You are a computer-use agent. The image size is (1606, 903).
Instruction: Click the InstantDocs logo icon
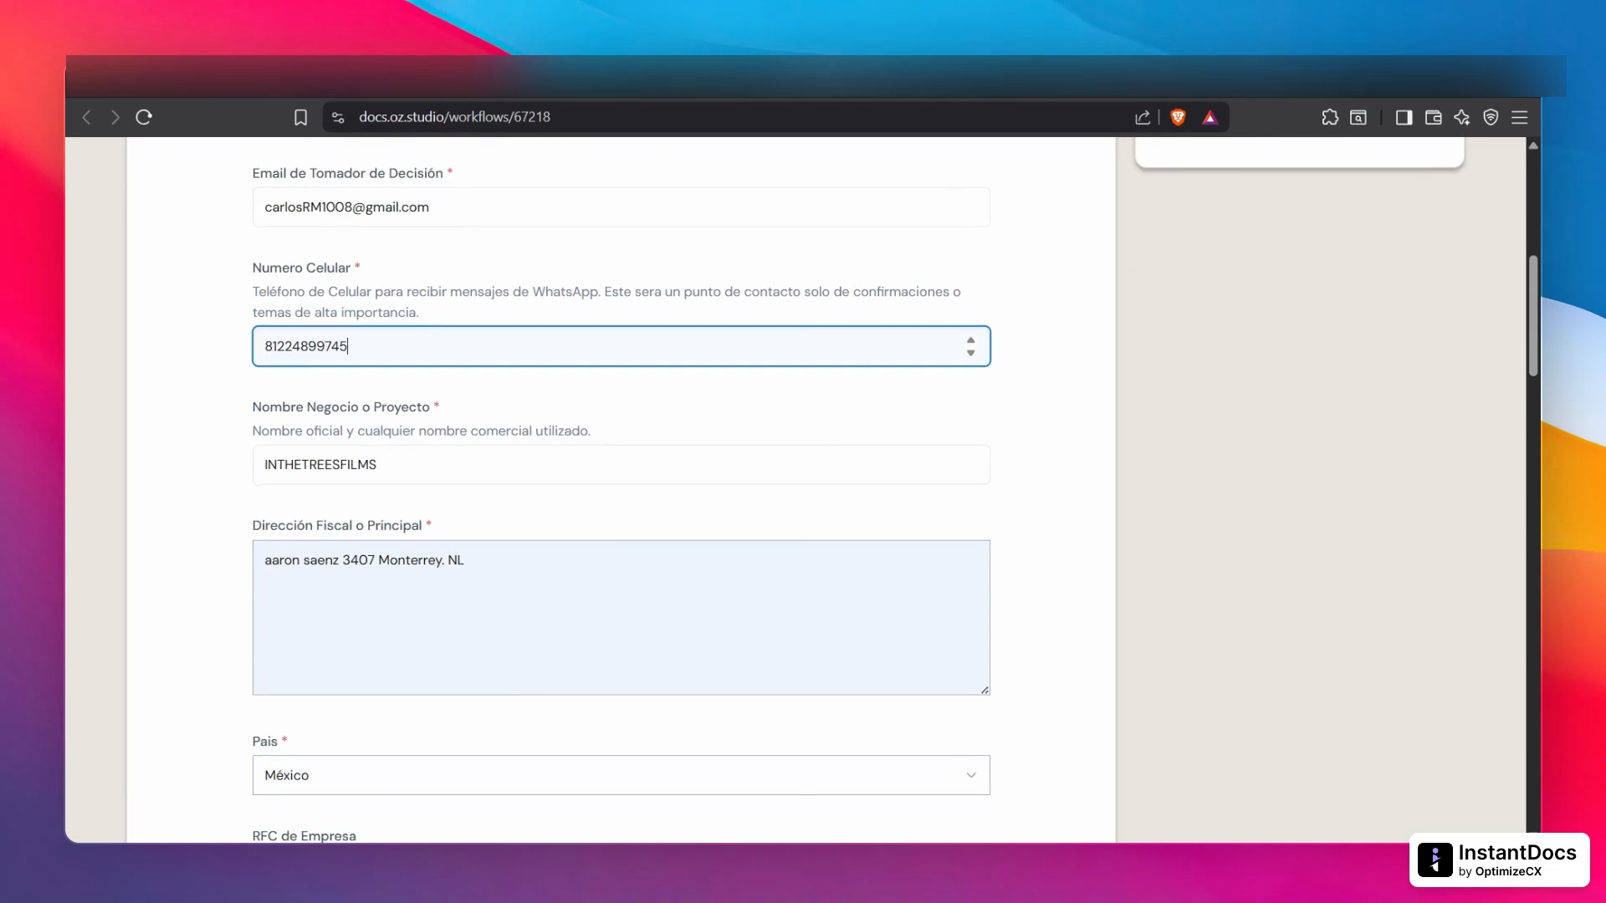coord(1435,860)
